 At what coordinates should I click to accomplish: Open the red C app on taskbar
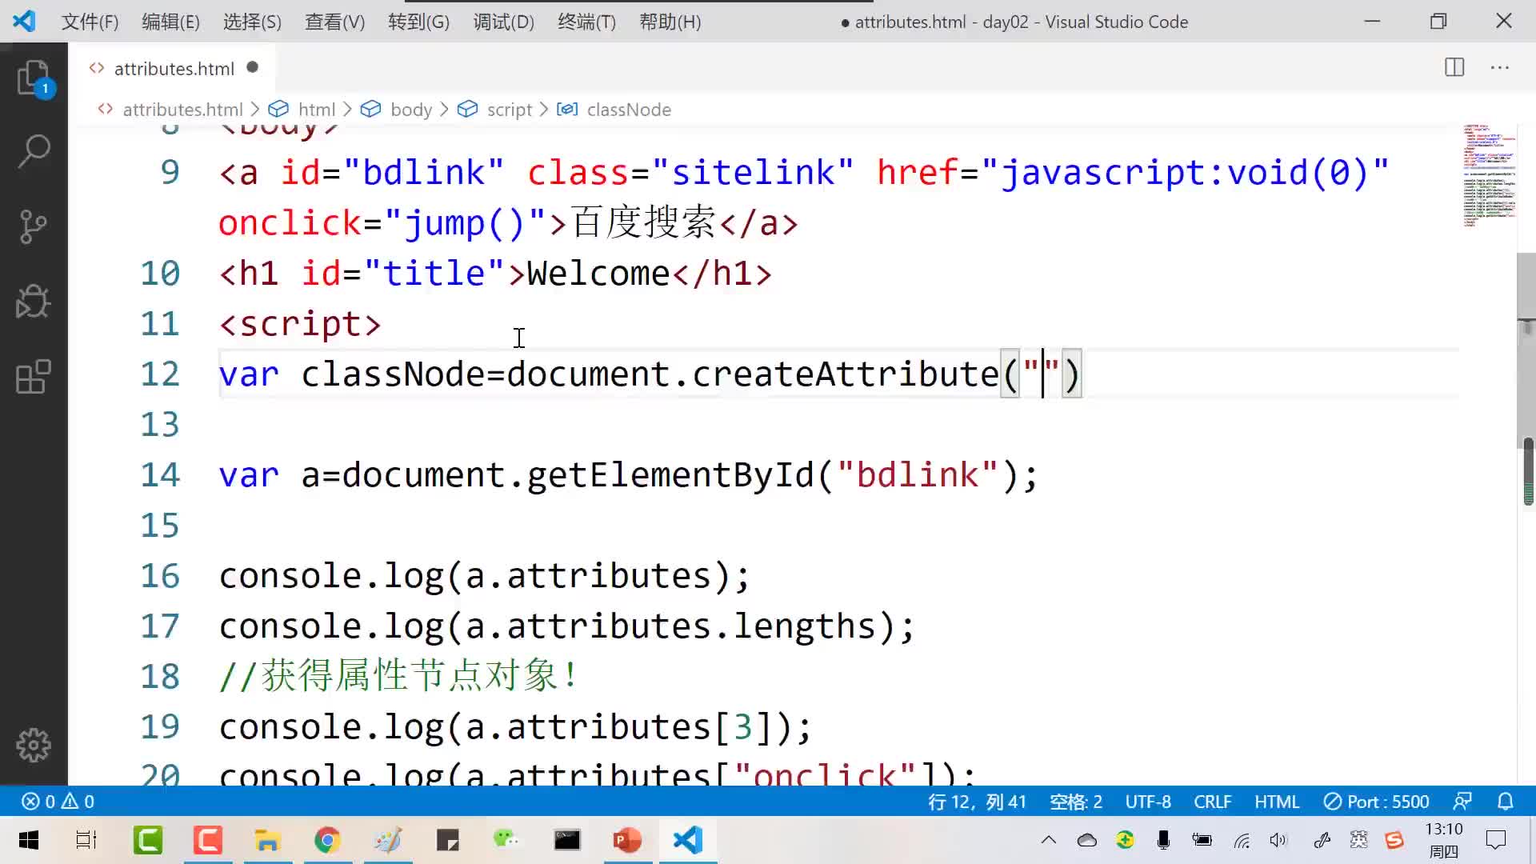click(x=208, y=840)
